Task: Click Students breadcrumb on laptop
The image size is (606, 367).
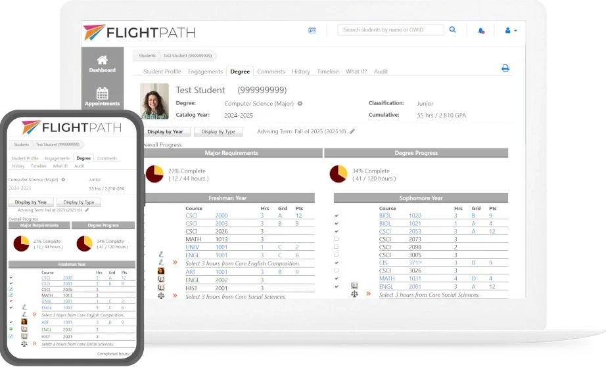Action: 147,56
